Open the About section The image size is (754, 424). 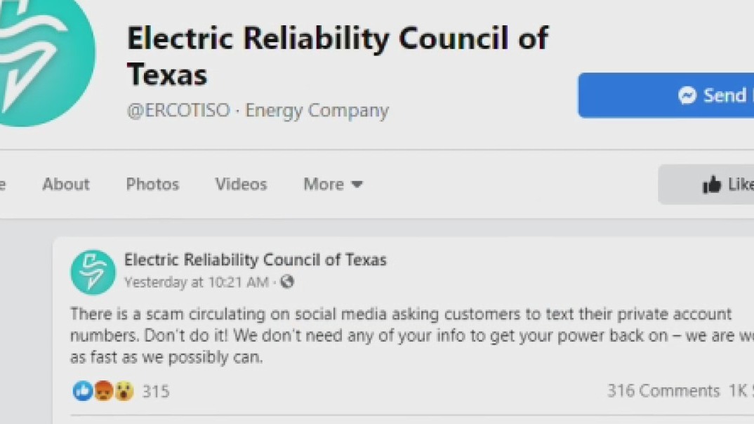(x=65, y=184)
